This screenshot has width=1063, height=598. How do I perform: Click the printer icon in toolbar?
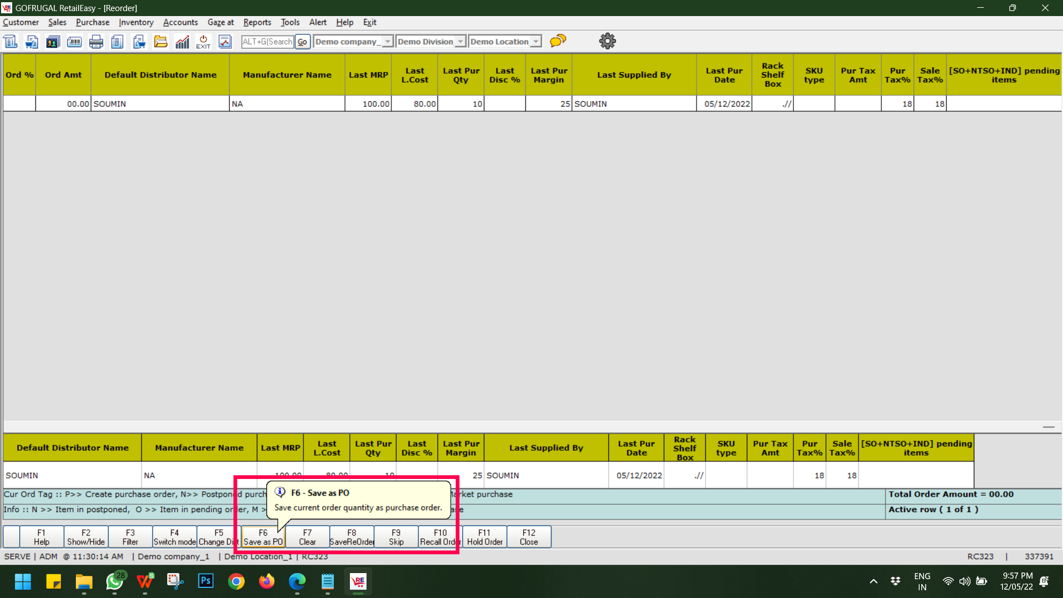tap(96, 42)
